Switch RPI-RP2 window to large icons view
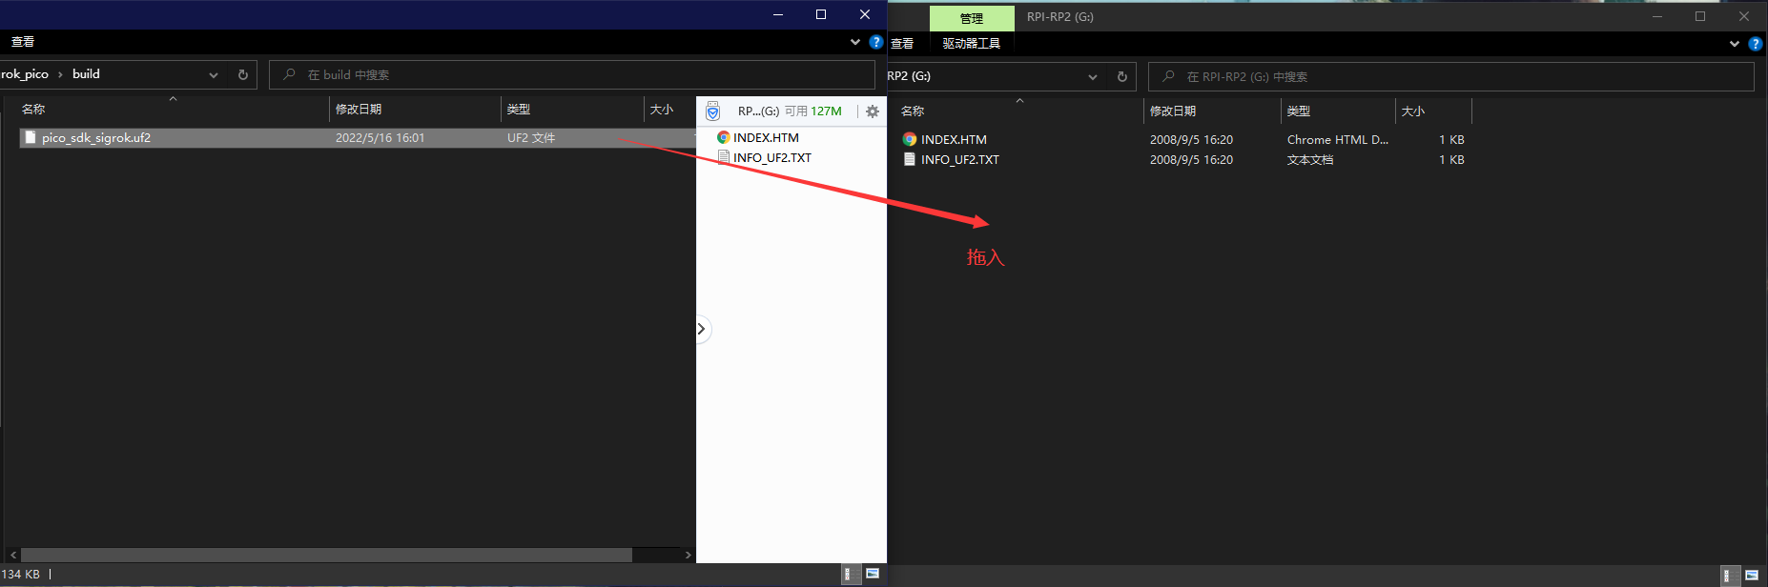Viewport: 1768px width, 587px height. 1751,576
